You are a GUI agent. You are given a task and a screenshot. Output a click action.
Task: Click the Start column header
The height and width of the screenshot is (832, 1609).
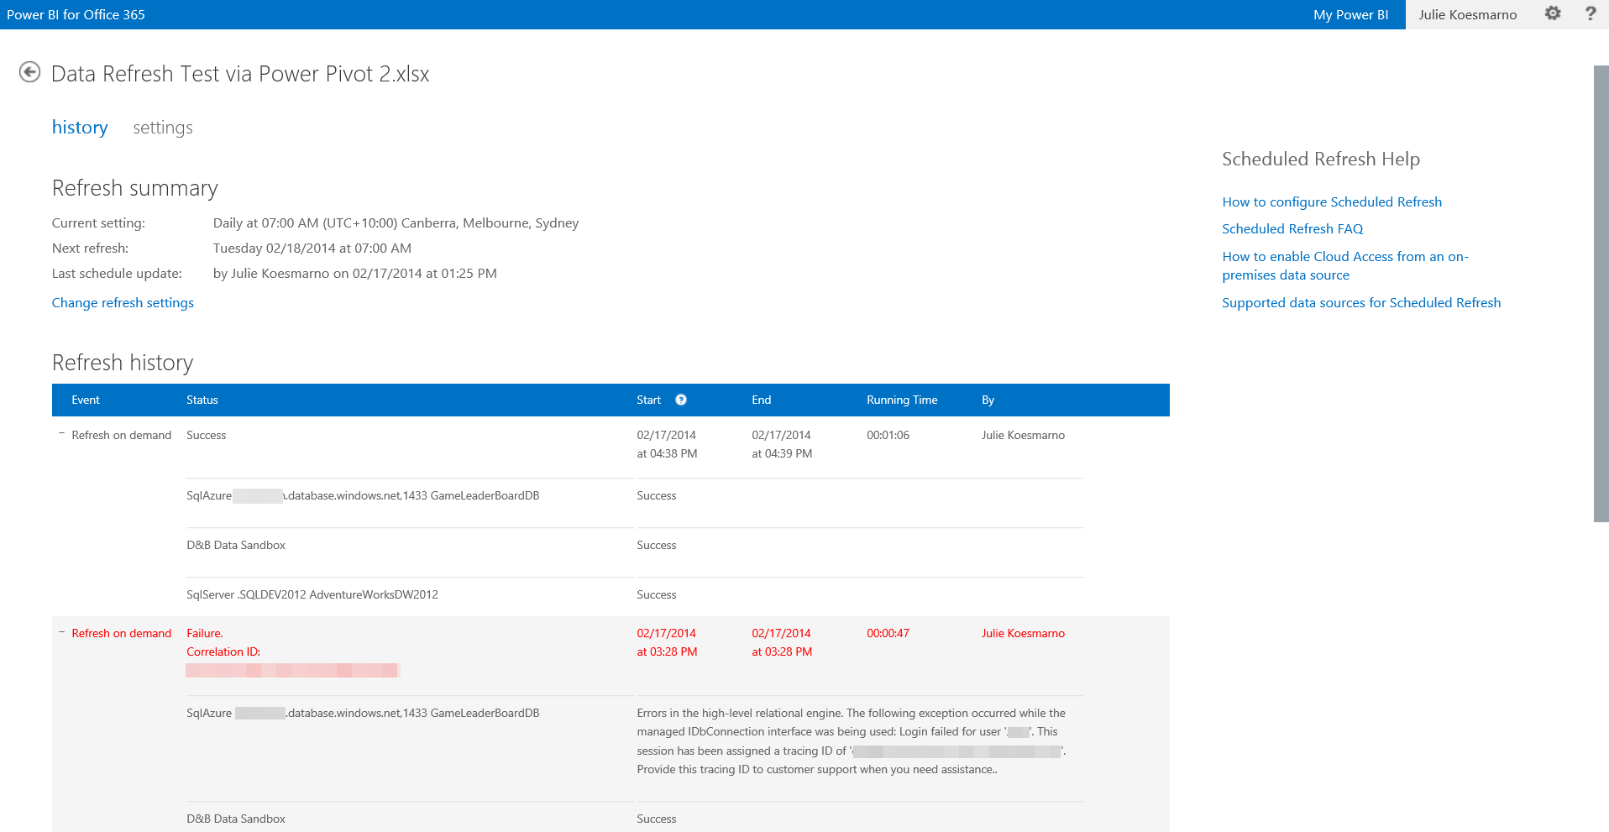tap(648, 400)
